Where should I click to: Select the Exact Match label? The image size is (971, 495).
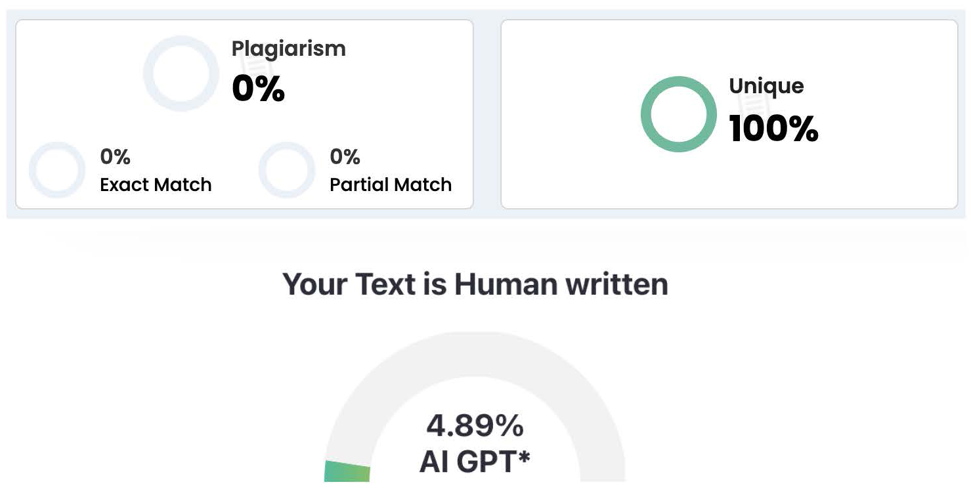coord(156,184)
